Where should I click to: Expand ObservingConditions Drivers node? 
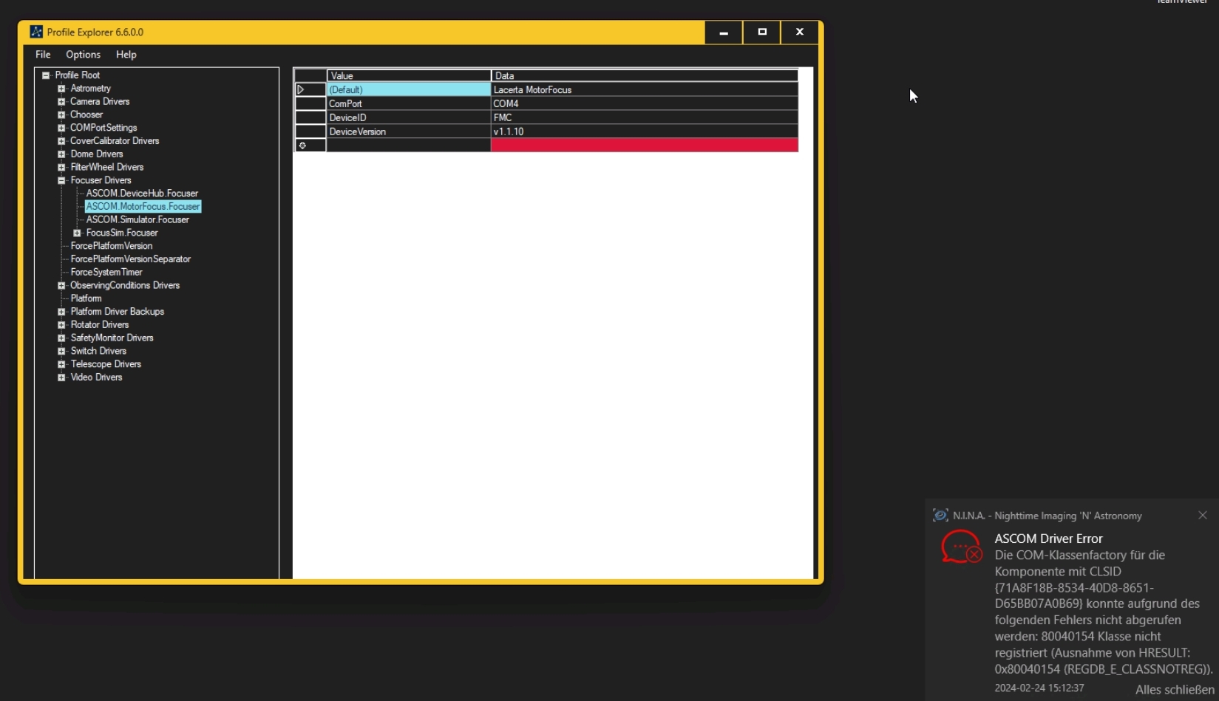coord(61,285)
